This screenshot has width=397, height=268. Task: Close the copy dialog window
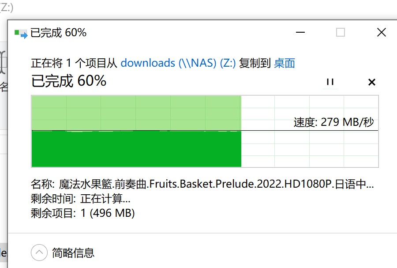pos(381,32)
